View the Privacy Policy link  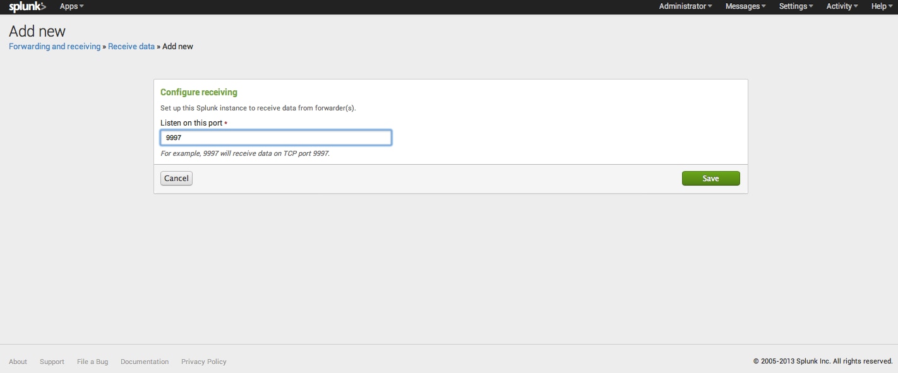[x=203, y=362]
